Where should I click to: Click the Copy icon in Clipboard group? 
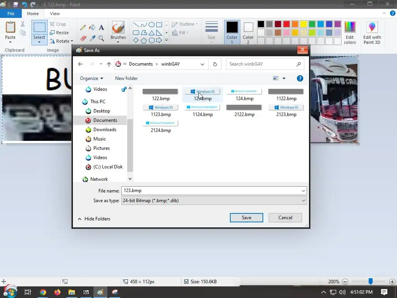tap(23, 33)
